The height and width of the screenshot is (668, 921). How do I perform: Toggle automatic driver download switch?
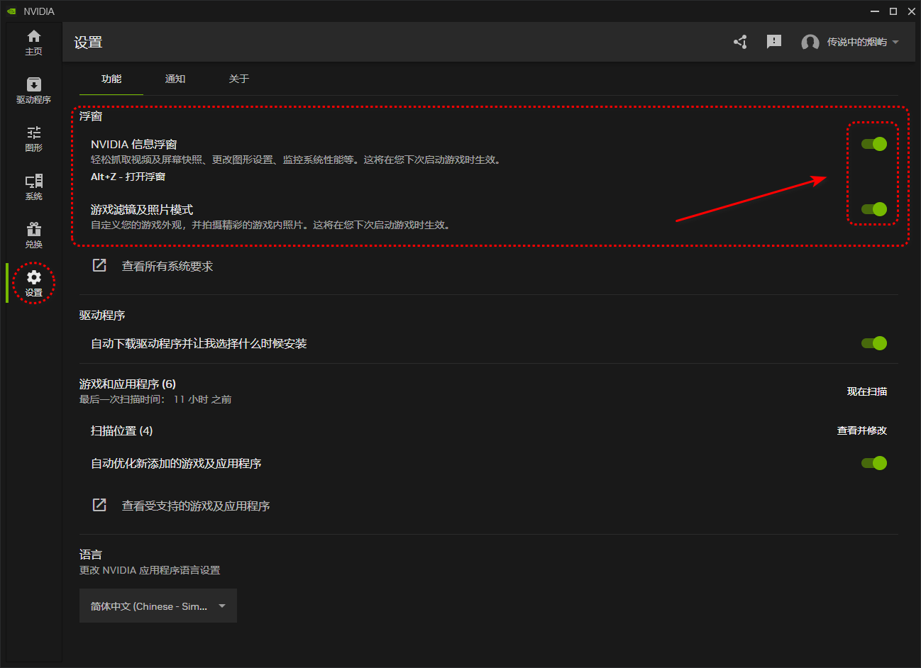tap(874, 343)
